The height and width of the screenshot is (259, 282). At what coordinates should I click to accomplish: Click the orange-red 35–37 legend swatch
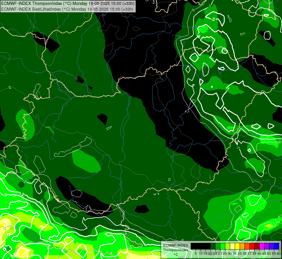247,246
